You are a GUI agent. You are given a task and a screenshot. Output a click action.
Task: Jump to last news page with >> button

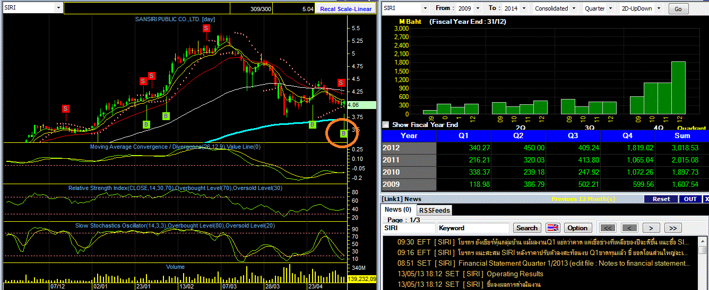coord(672,228)
